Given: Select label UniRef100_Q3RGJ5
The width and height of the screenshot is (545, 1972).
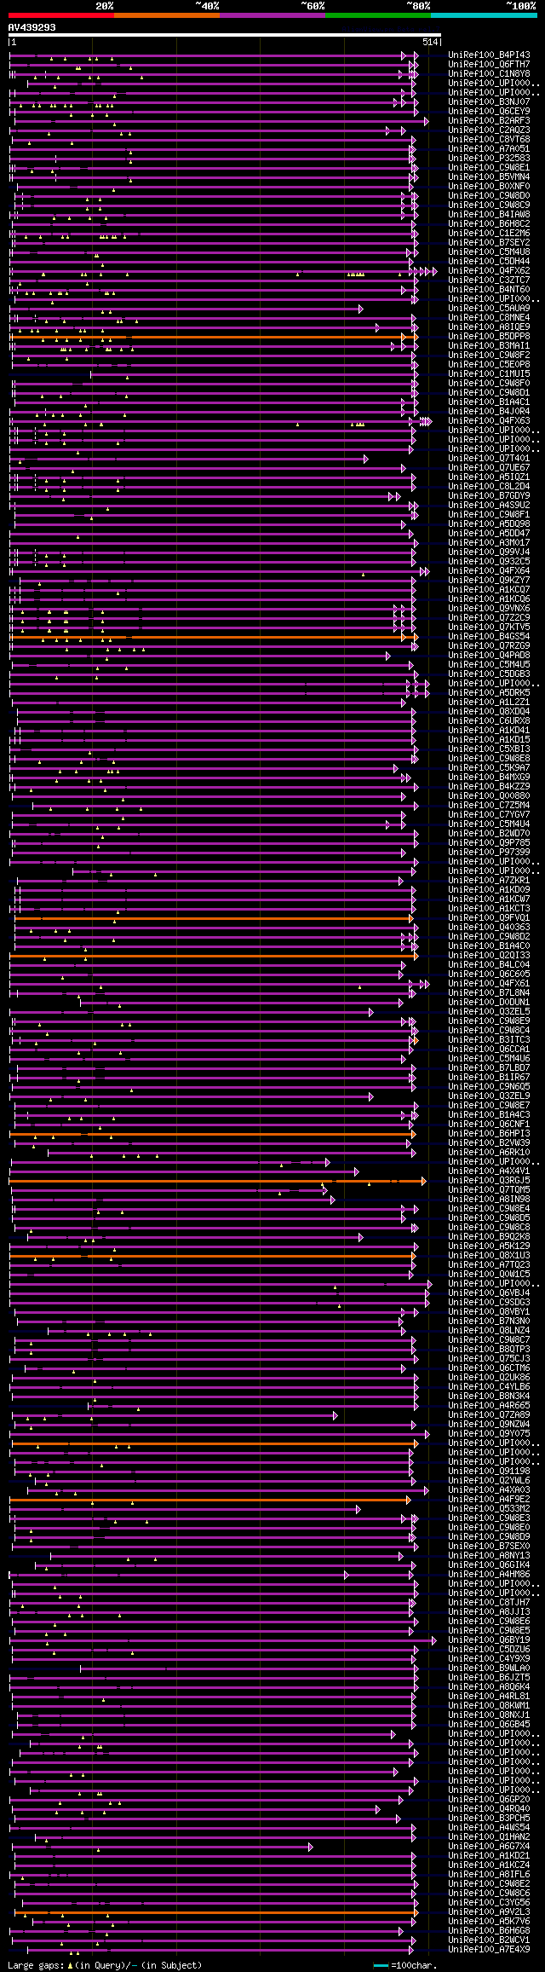Looking at the screenshot, I should tap(489, 1180).
